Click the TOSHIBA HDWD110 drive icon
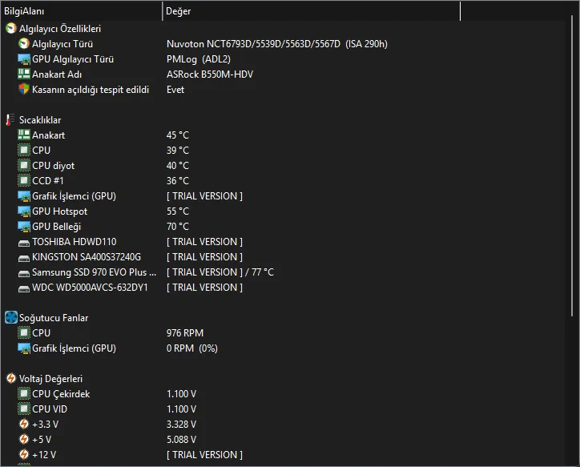The width and height of the screenshot is (580, 467). tap(24, 242)
